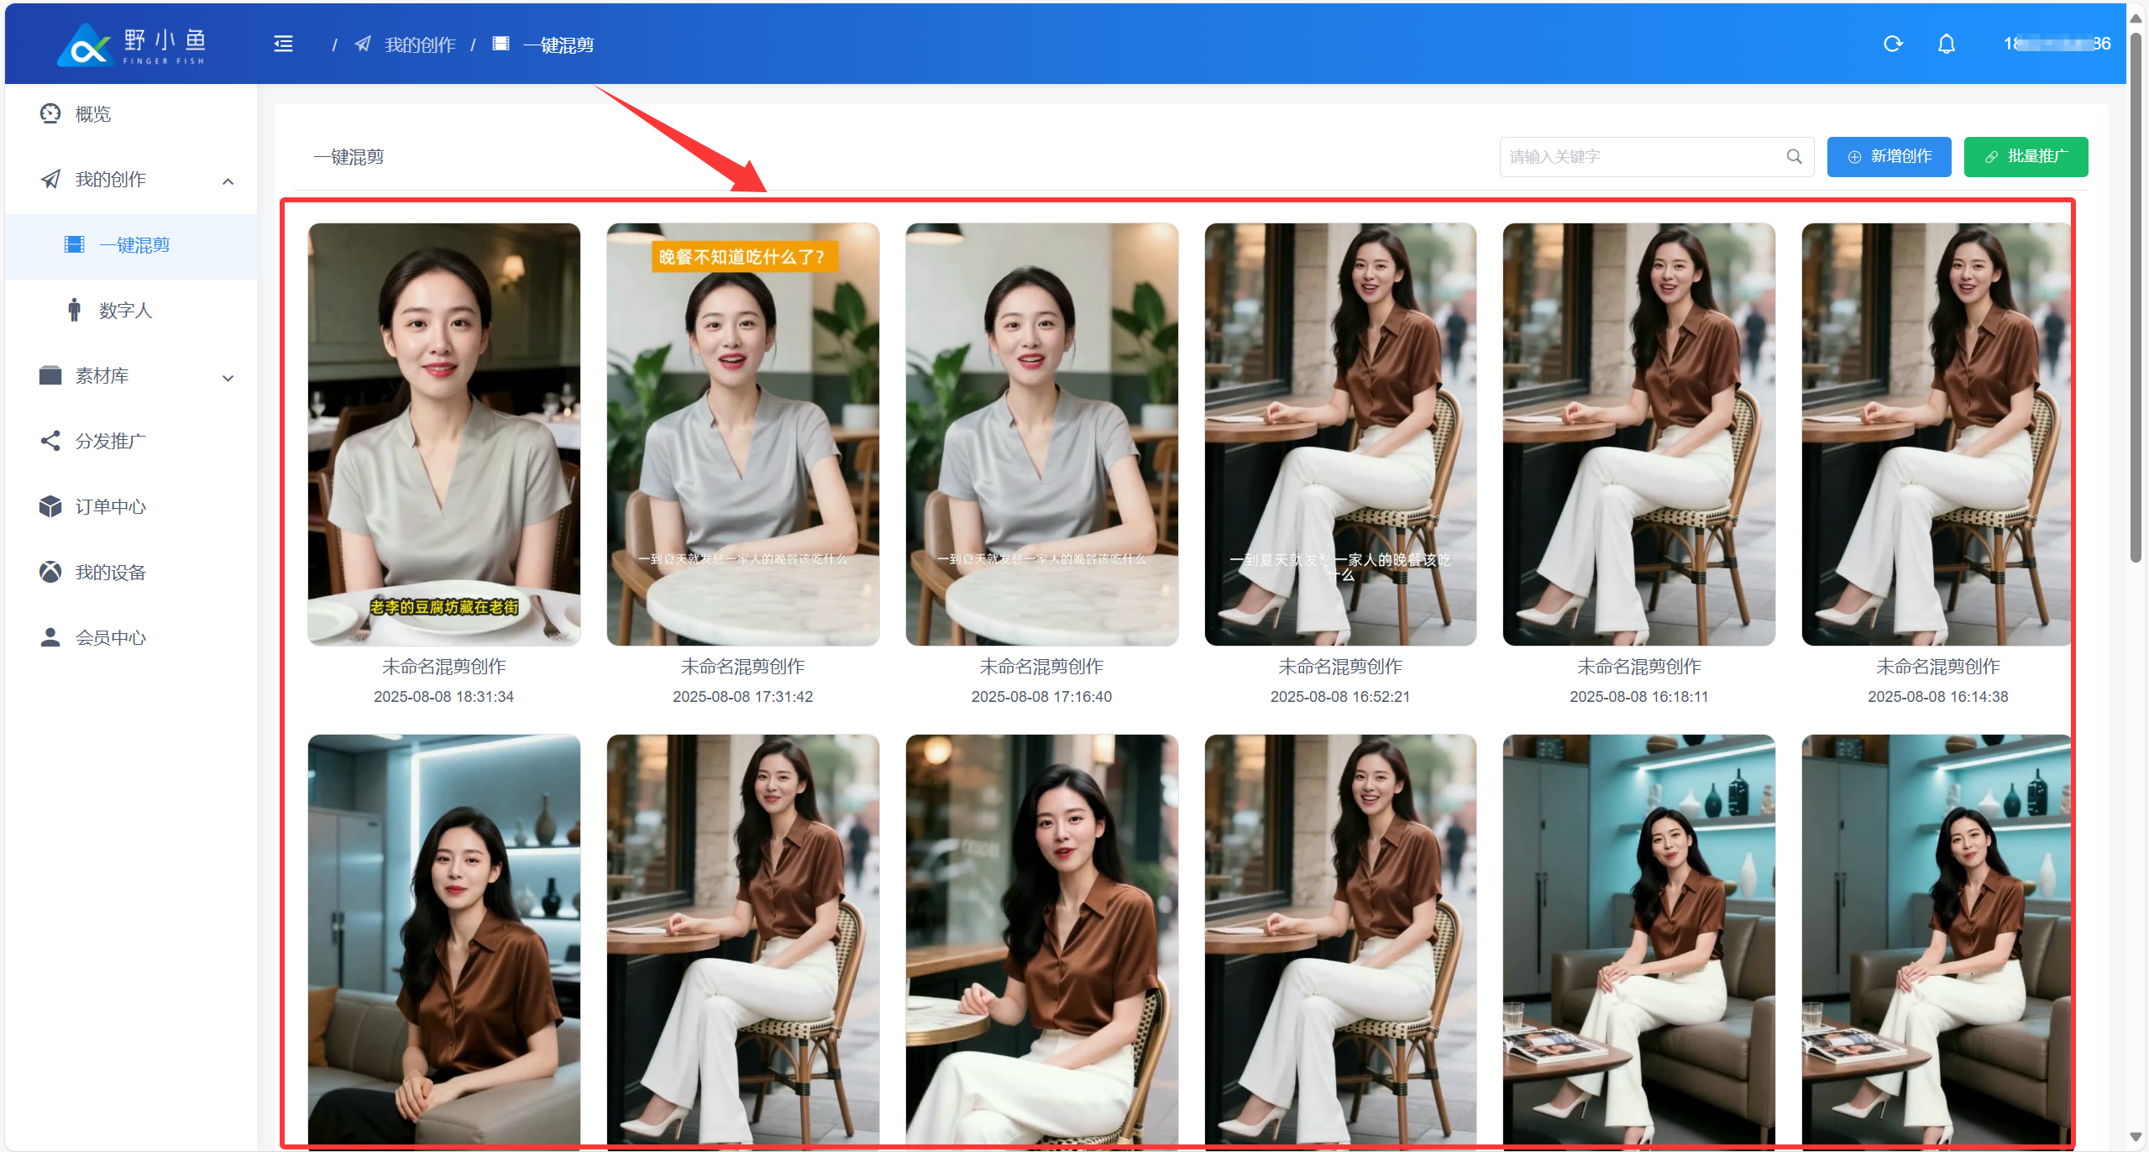Click the 批量推广 green button

coord(2025,157)
